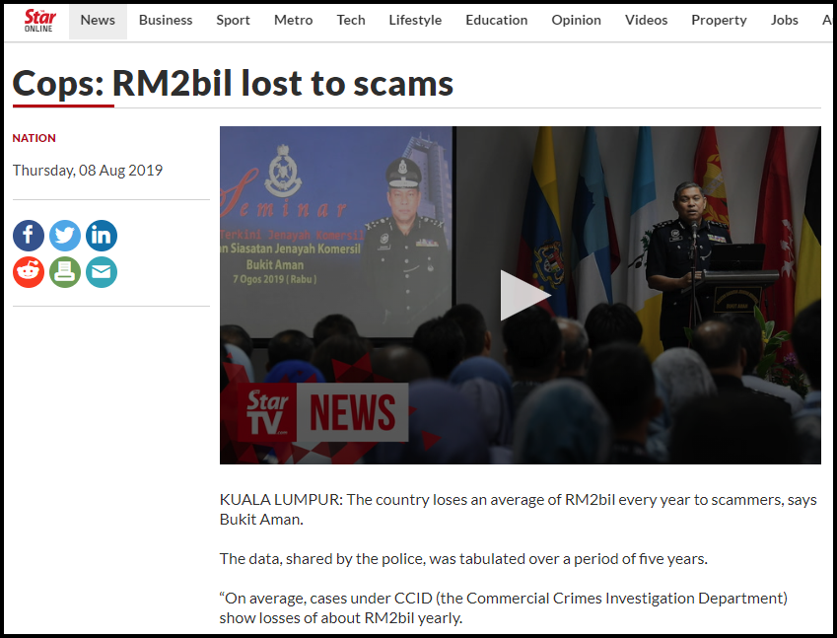Viewport: 837px width, 638px height.
Task: Open the Videos section
Action: tap(646, 21)
